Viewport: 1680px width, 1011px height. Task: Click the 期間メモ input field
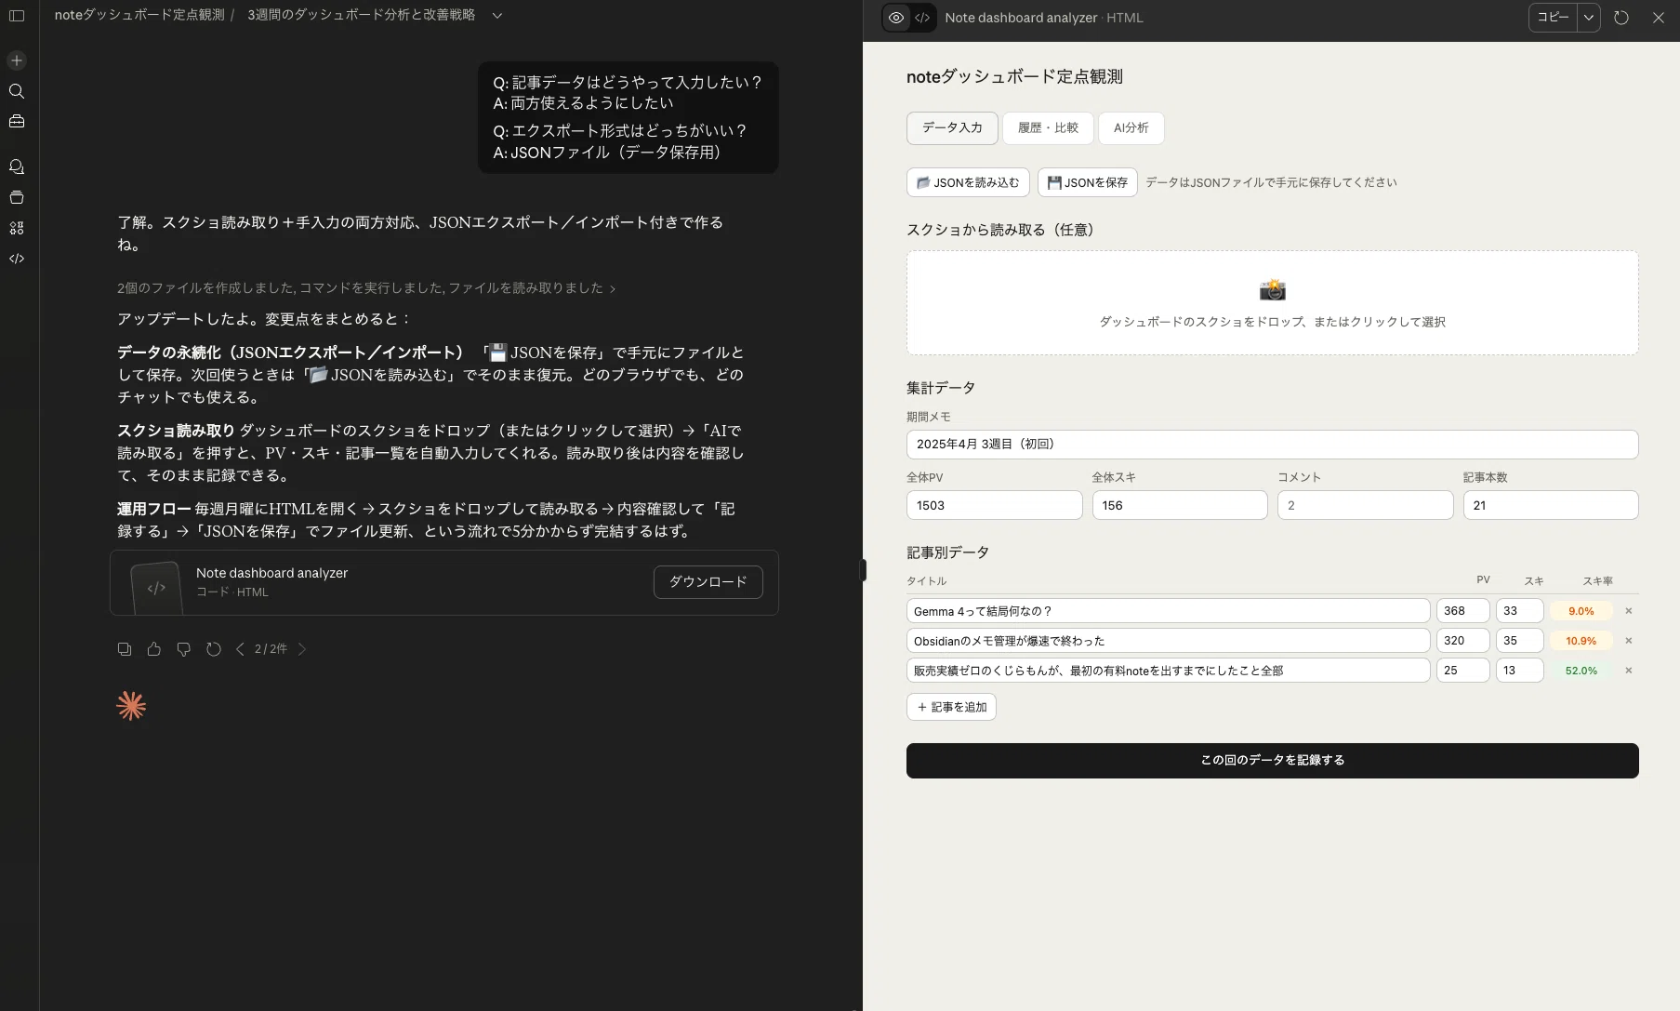coord(1272,445)
